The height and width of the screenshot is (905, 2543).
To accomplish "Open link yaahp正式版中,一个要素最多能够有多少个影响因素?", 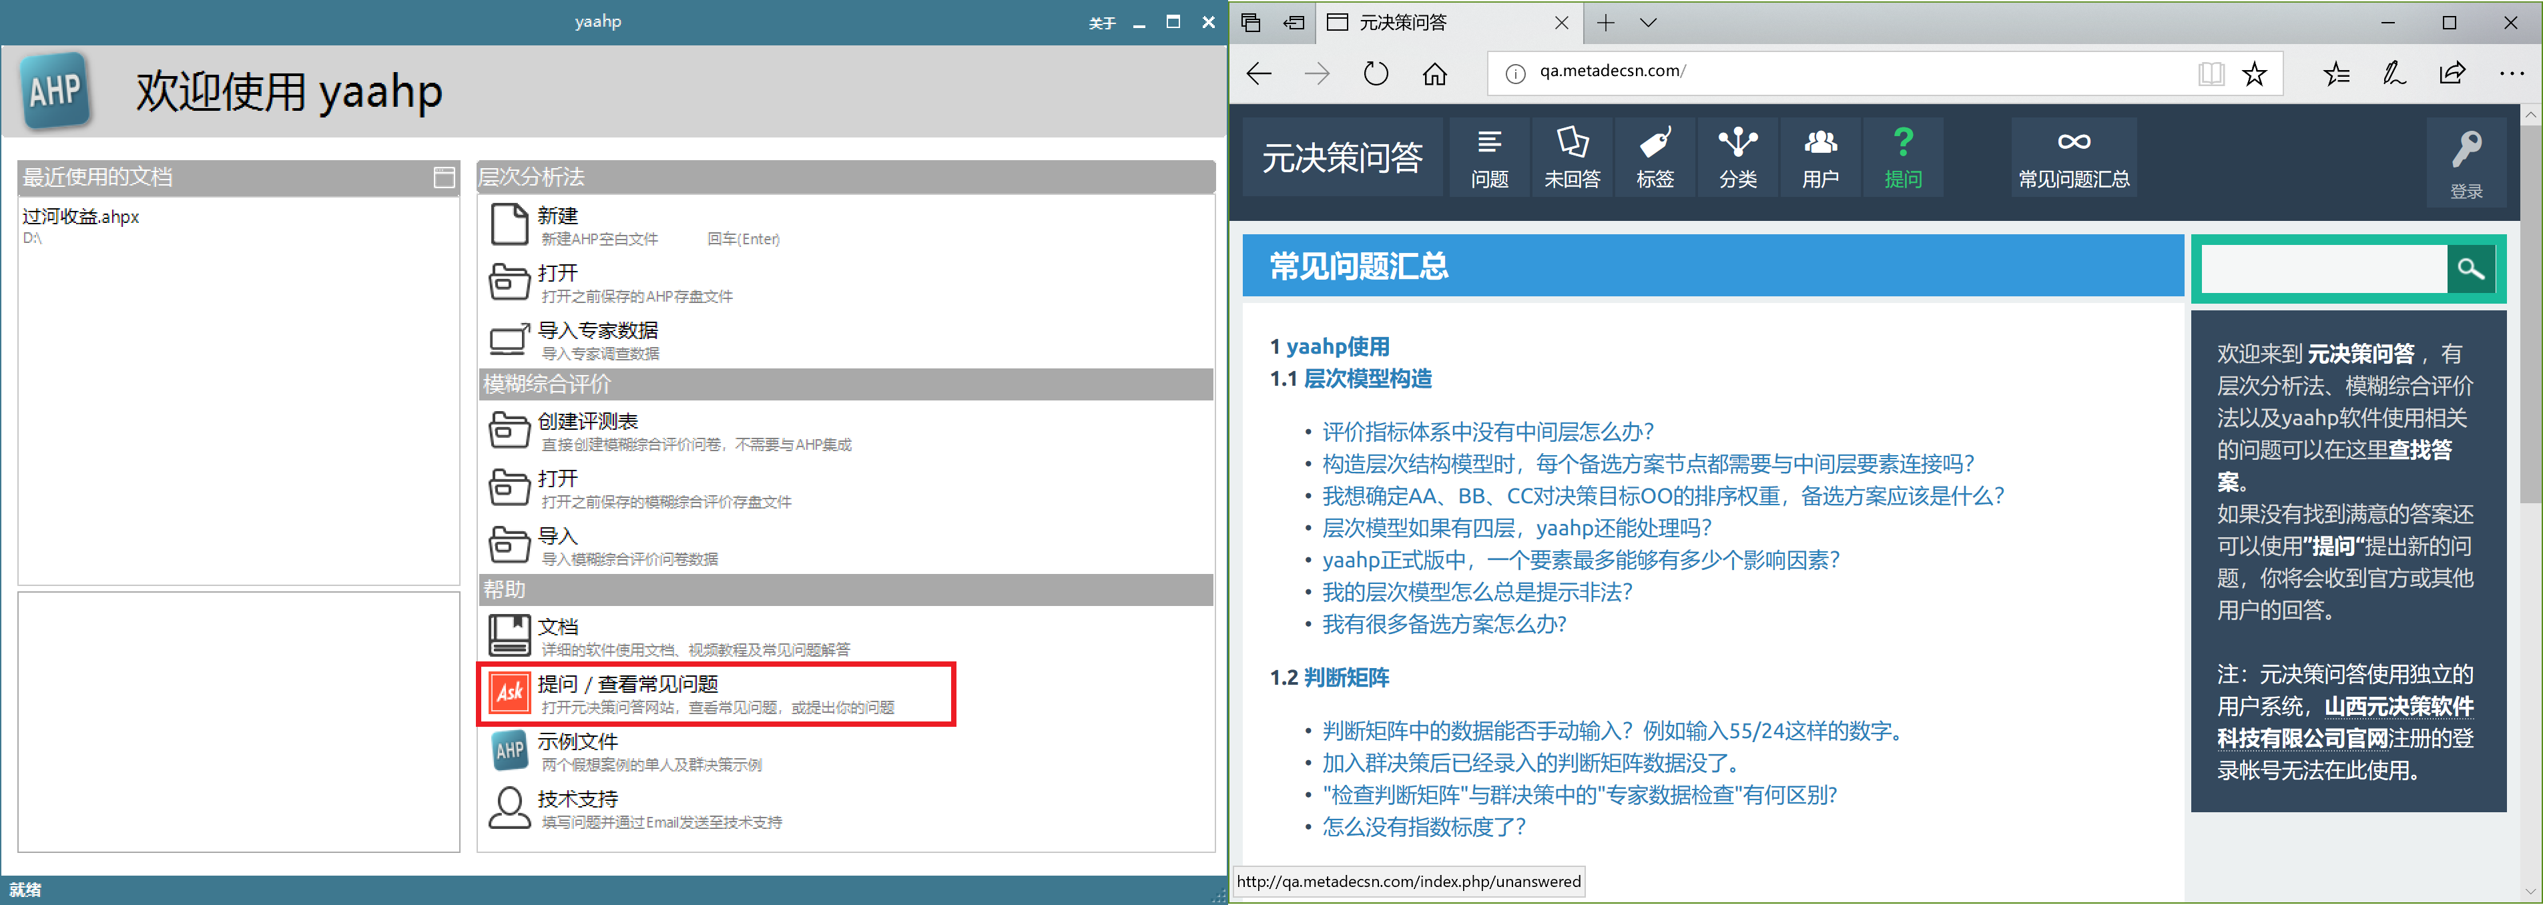I will pos(1581,559).
